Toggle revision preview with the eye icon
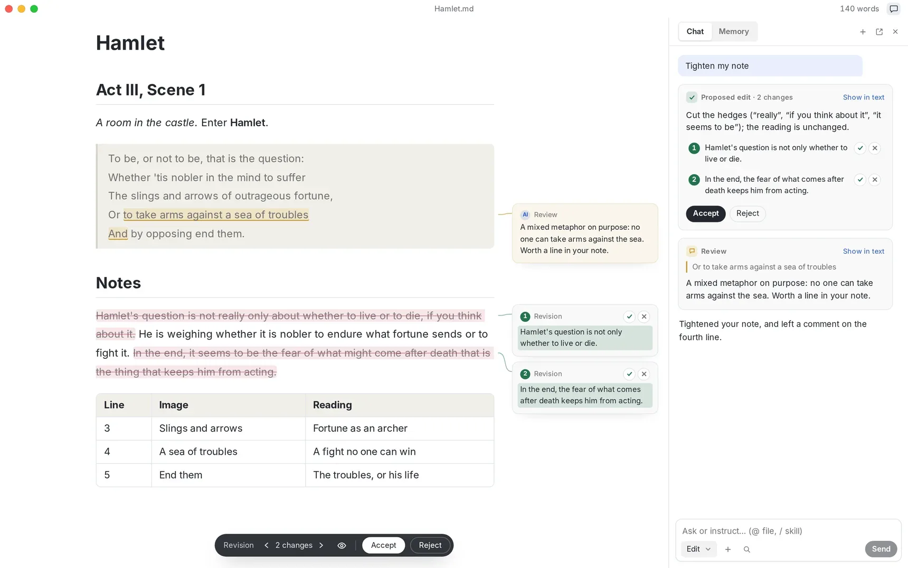The height and width of the screenshot is (568, 908). coord(342,545)
